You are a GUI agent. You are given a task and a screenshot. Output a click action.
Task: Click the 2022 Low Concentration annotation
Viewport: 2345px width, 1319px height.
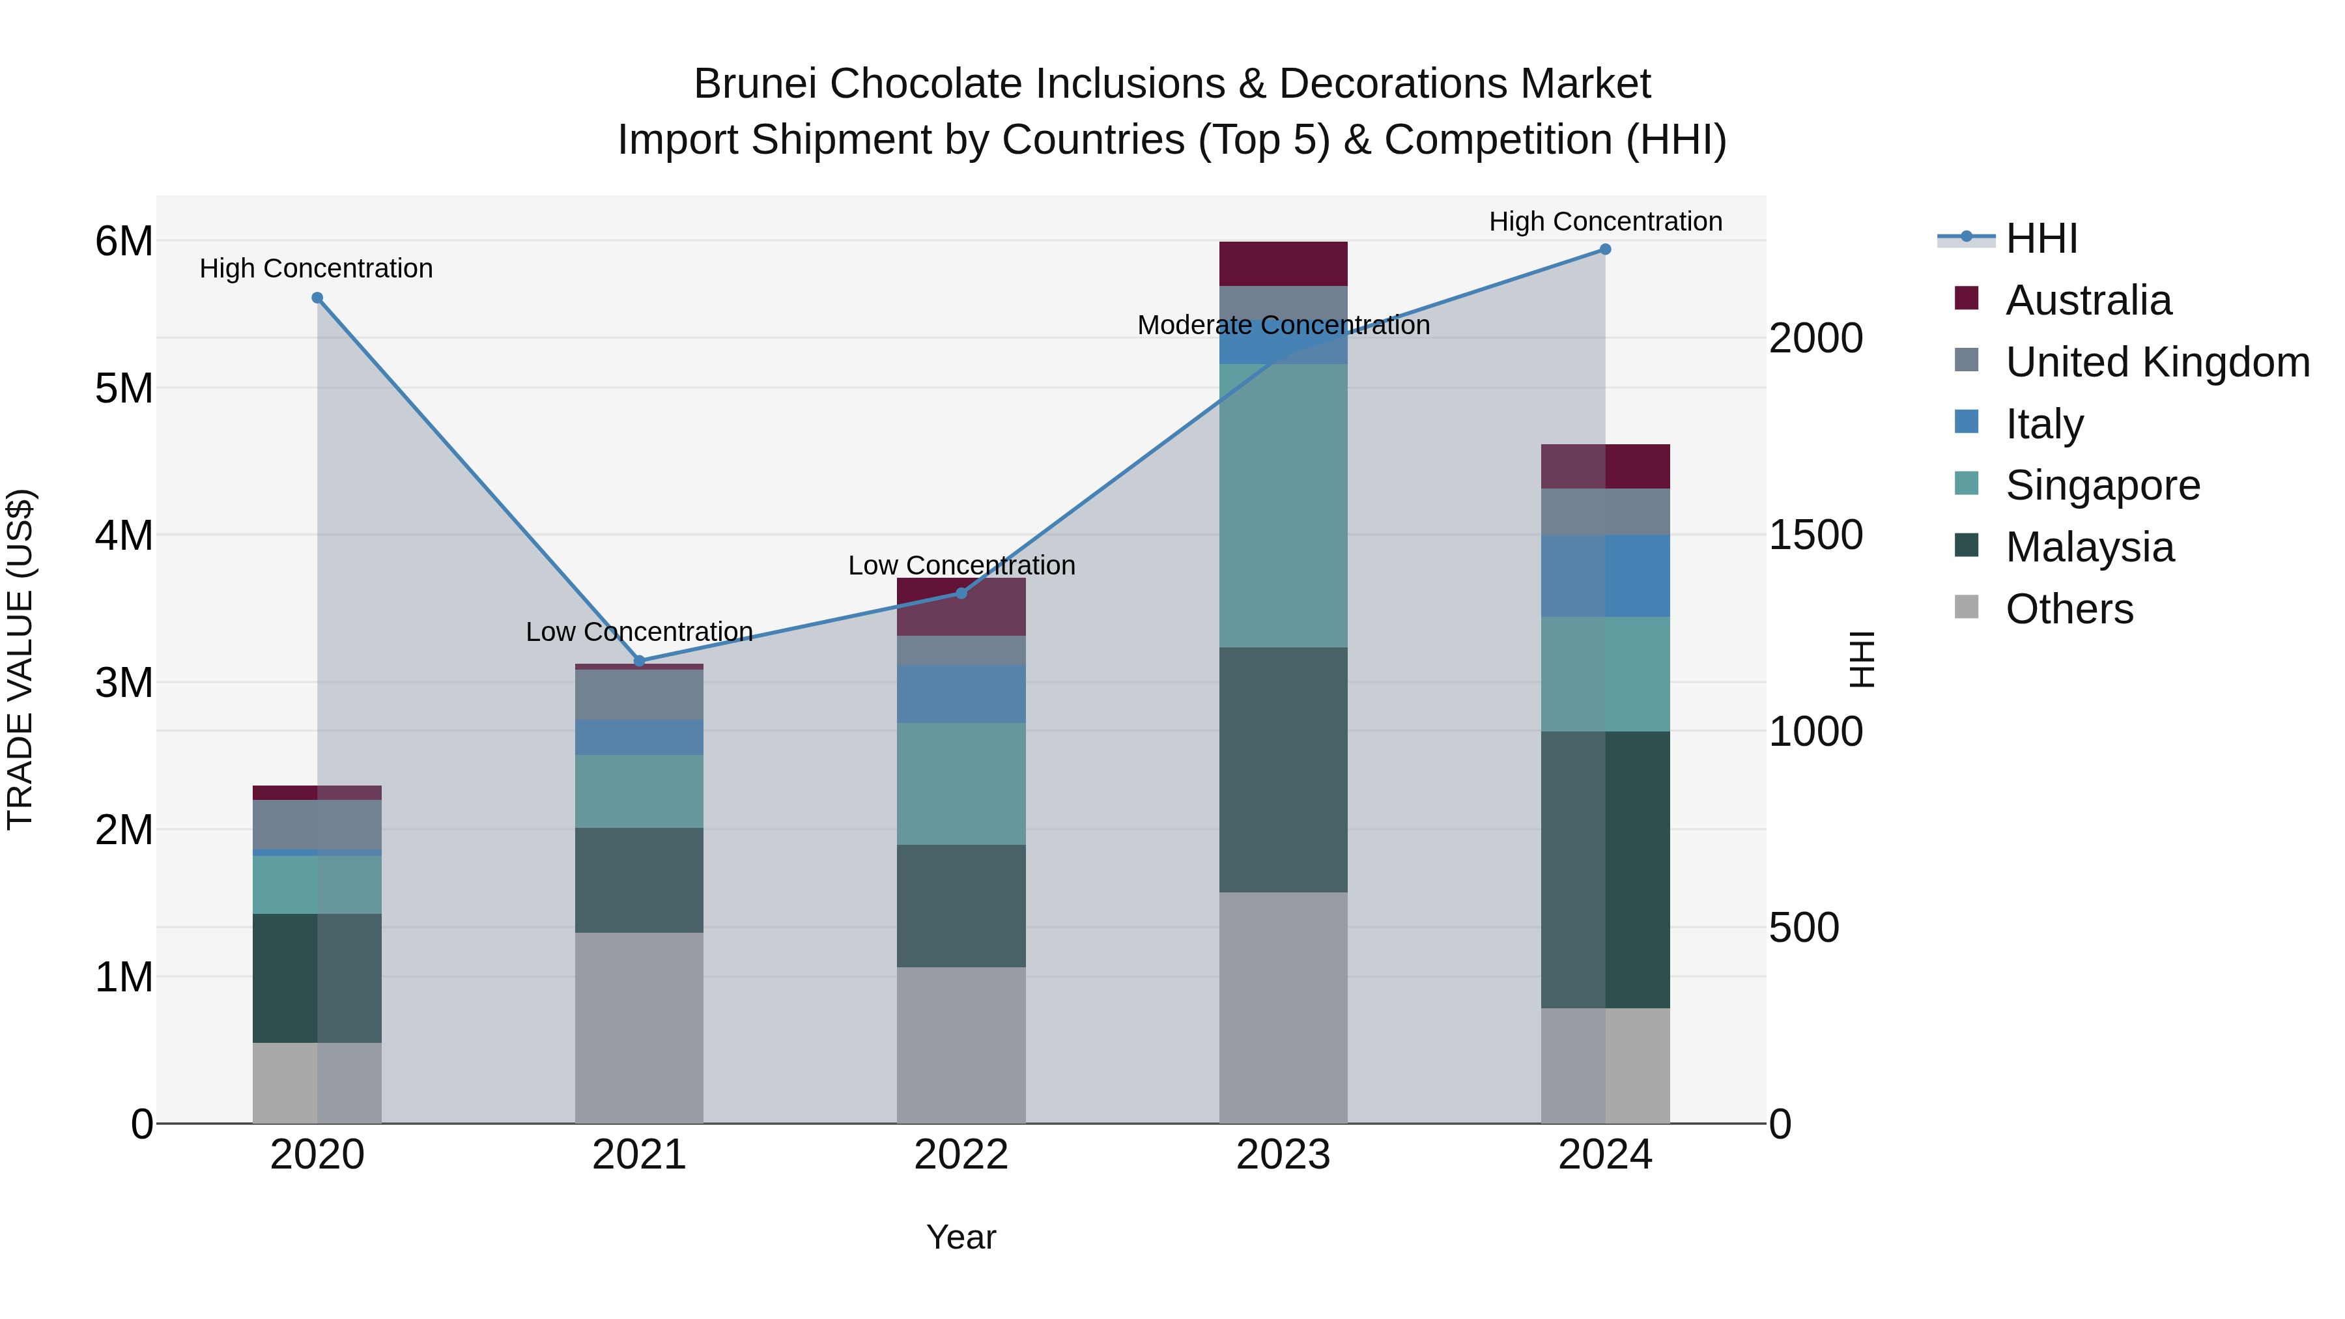[961, 565]
